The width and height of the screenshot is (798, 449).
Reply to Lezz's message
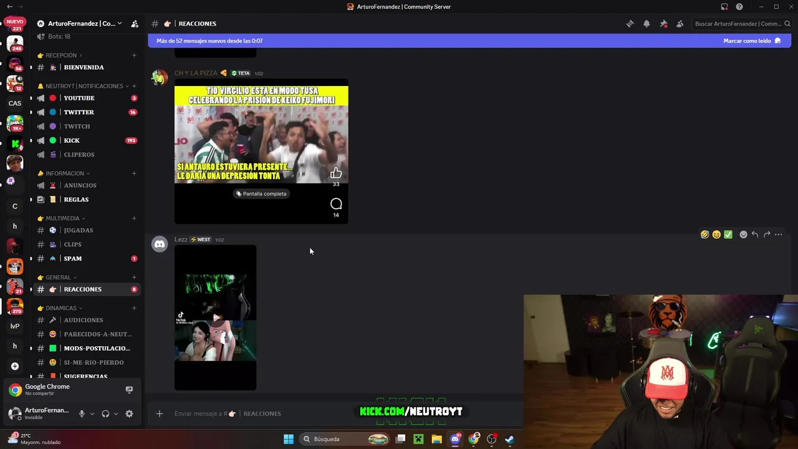click(755, 234)
